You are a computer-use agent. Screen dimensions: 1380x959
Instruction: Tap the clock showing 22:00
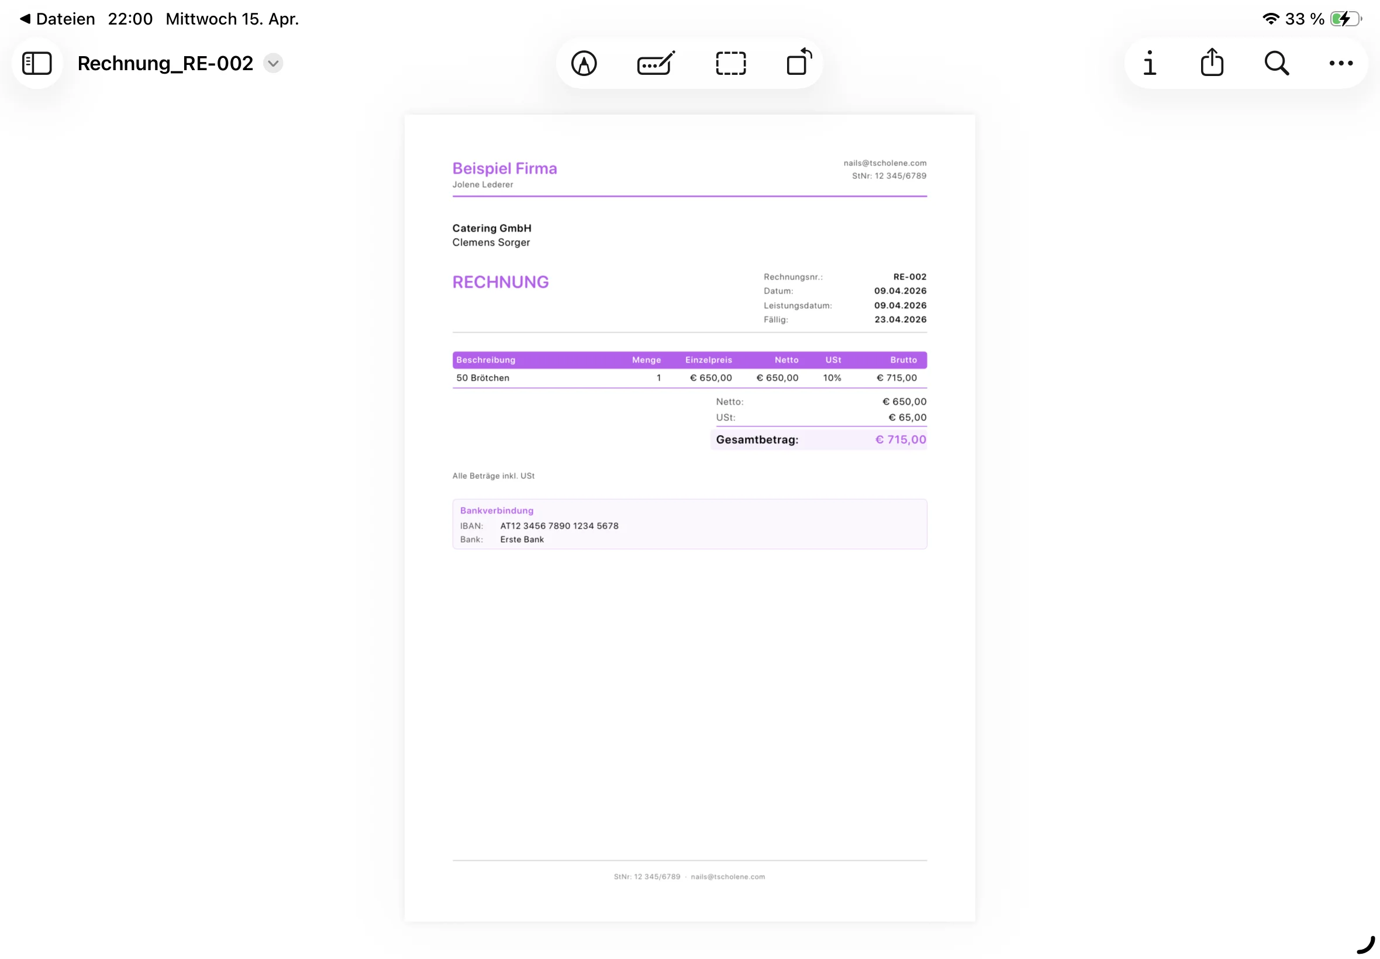pos(130,19)
